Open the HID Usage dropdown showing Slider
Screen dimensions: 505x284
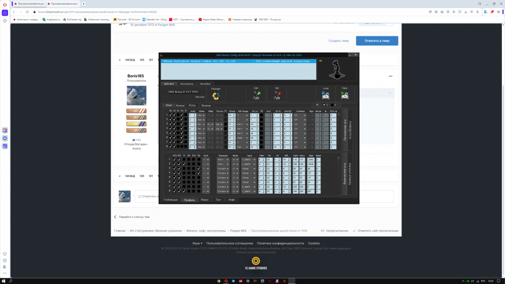pos(242,138)
